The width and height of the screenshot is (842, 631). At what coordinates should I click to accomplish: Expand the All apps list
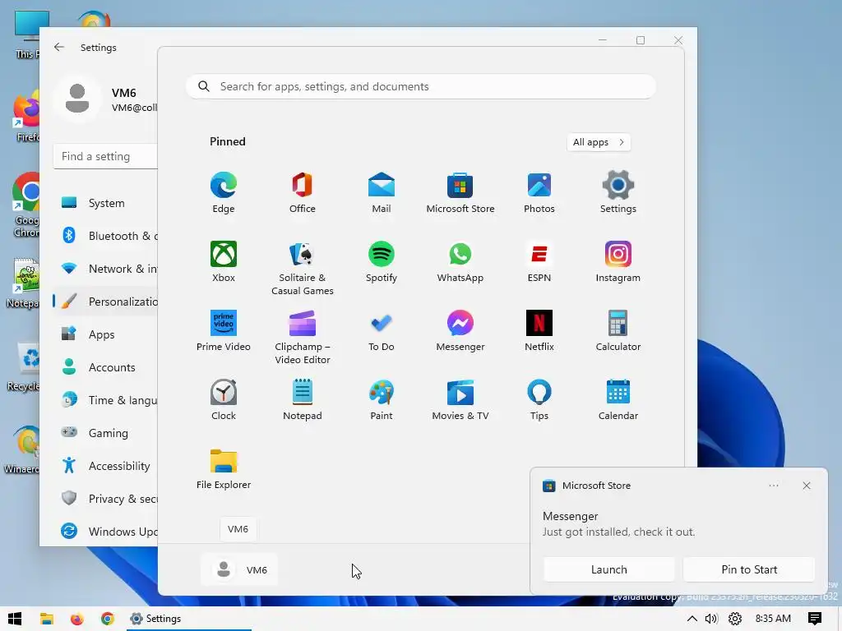(x=599, y=142)
